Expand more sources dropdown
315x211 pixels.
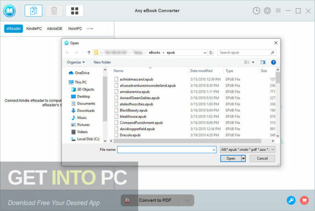click(x=90, y=29)
